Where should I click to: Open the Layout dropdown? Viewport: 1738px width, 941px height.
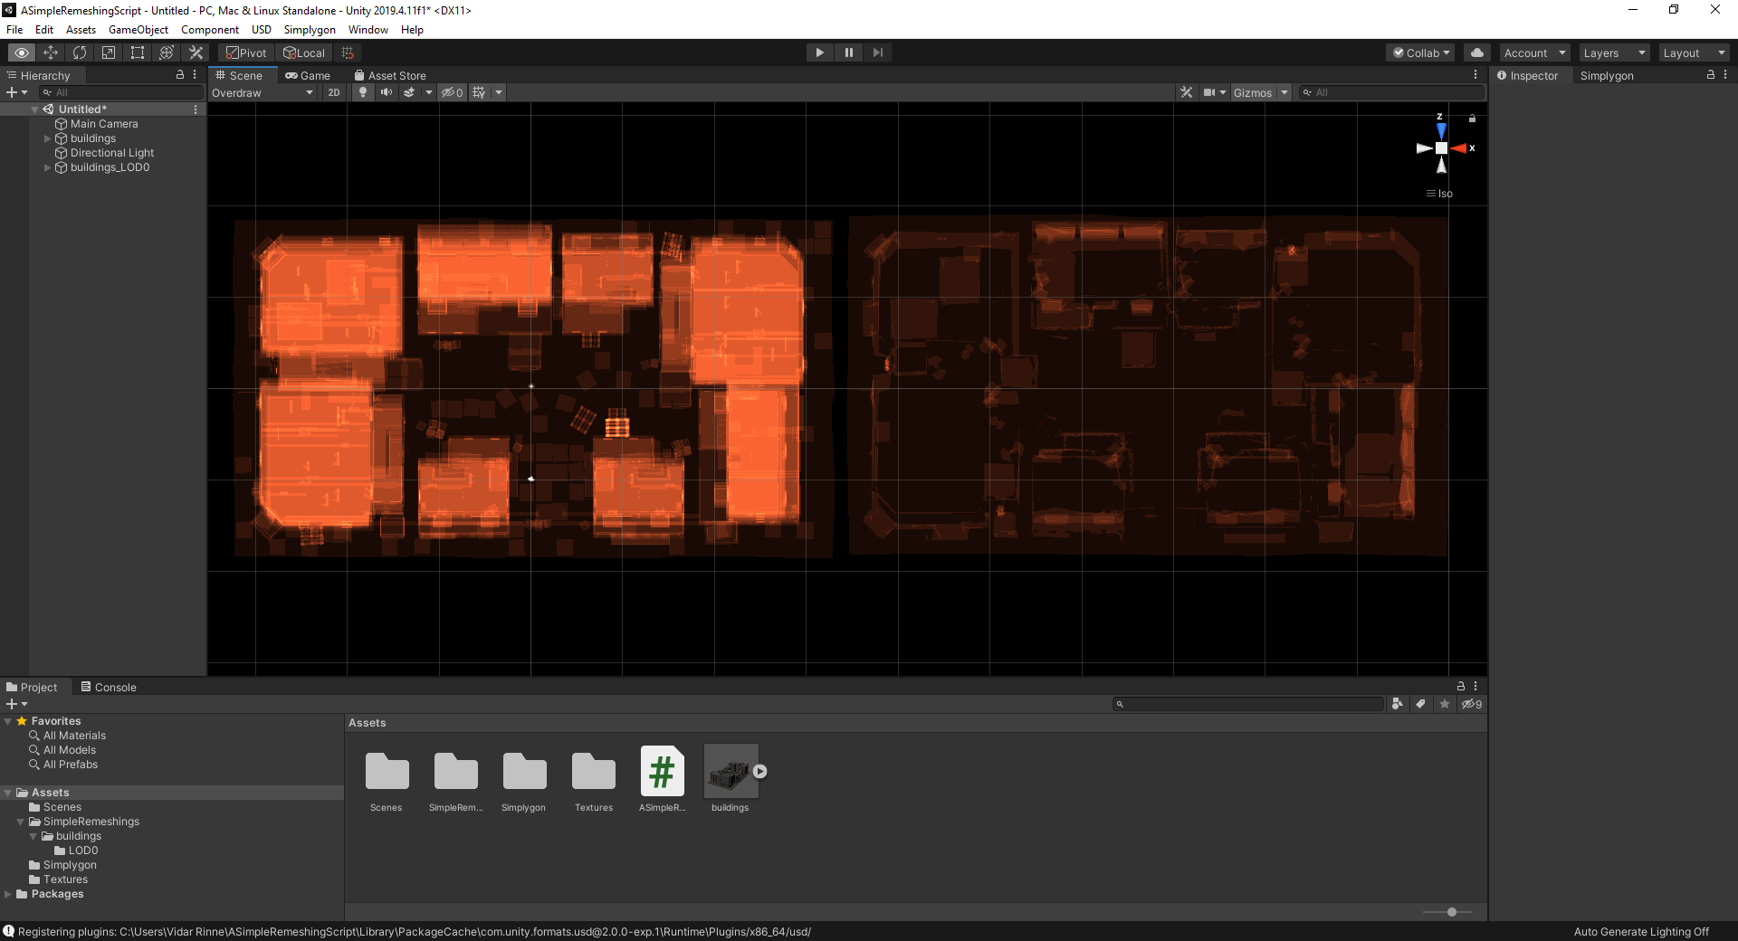coord(1694,52)
